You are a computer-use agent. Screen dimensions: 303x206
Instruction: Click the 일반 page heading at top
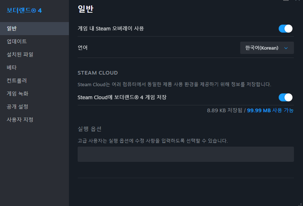86,9
